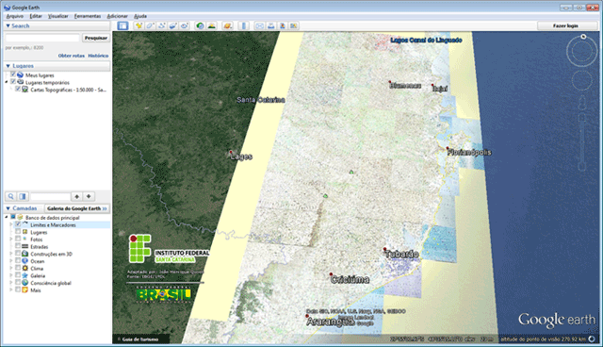Open the planet switcher (Earth, Sky, Mars) icon
Image resolution: width=603 pixels, height=347 pixels.
coord(228,25)
